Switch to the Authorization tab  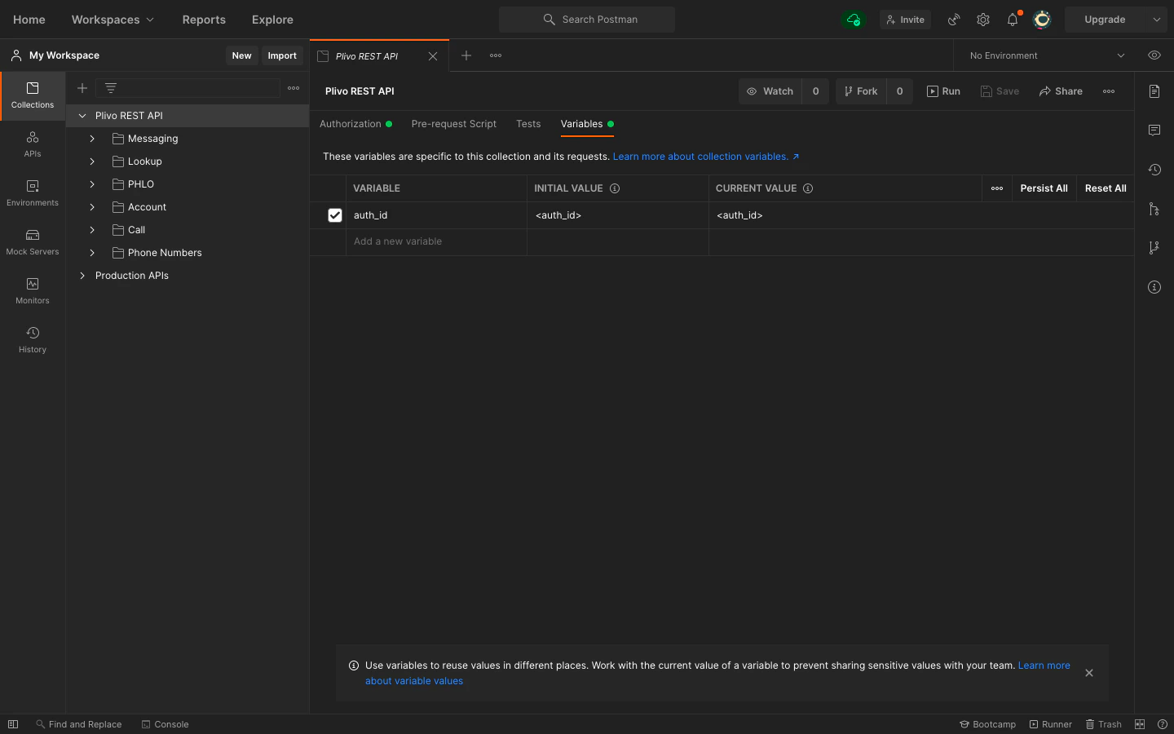pos(351,124)
